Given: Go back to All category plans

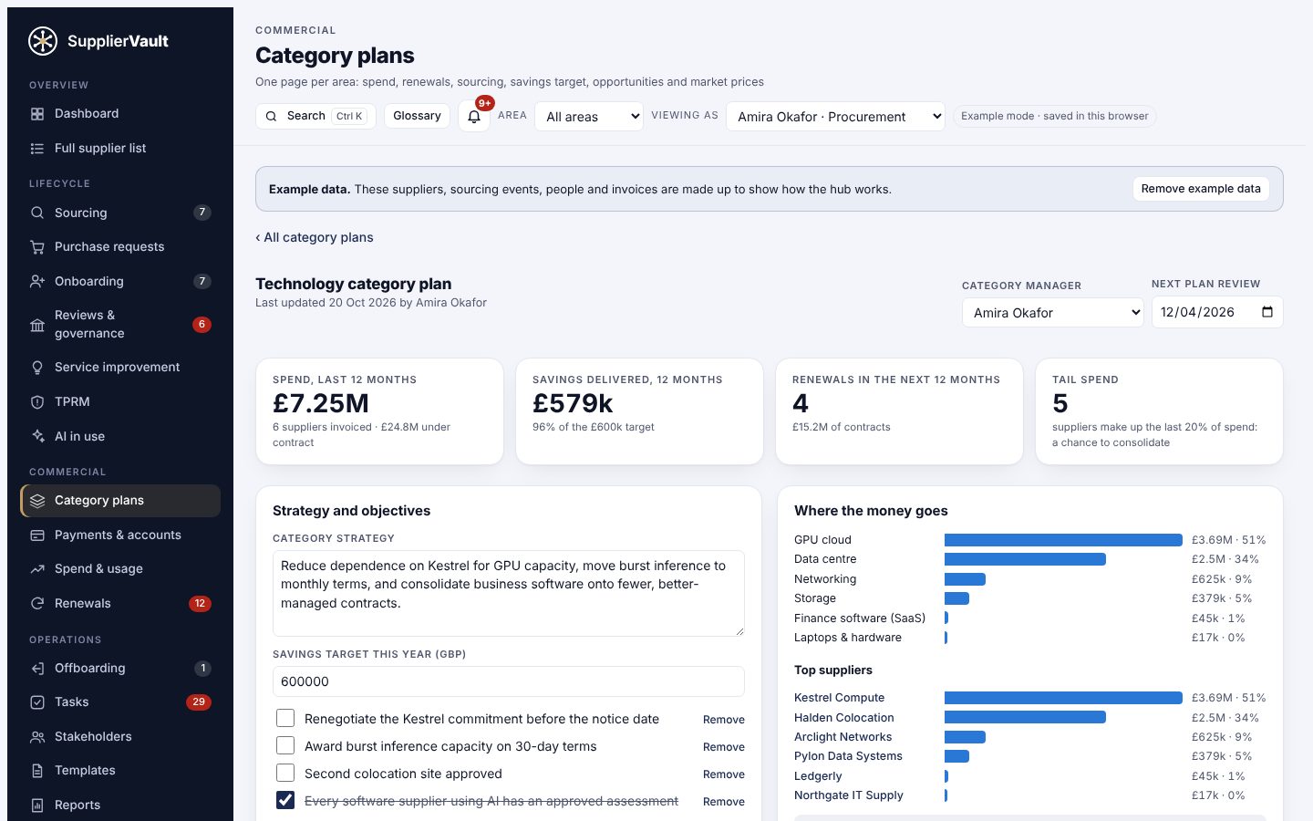Looking at the screenshot, I should 315,237.
